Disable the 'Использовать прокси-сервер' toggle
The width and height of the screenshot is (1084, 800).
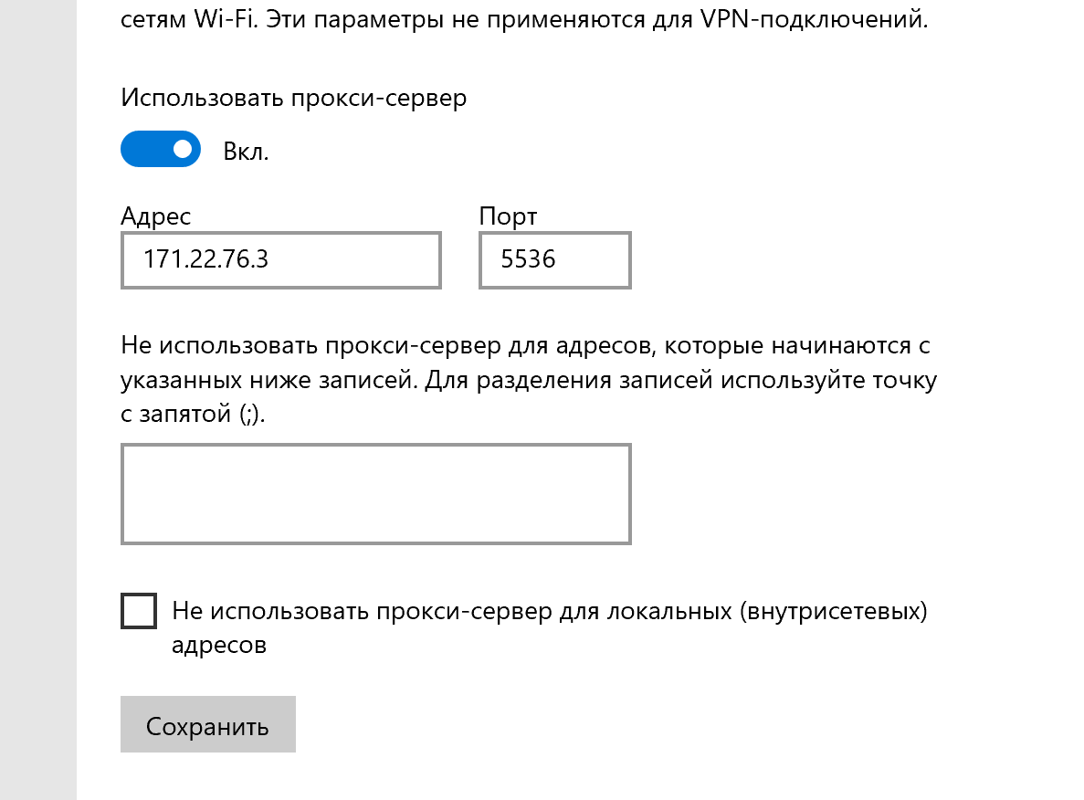[161, 149]
